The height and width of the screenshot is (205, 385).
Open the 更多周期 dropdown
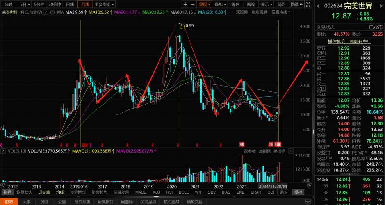105,4
